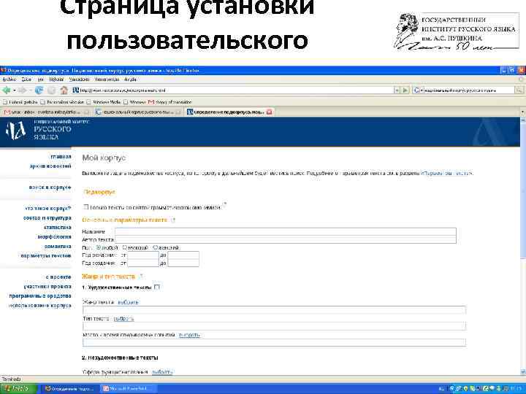Click 'выбрать' next to Сфера функционирования
The width and height of the screenshot is (526, 394).
[162, 372]
